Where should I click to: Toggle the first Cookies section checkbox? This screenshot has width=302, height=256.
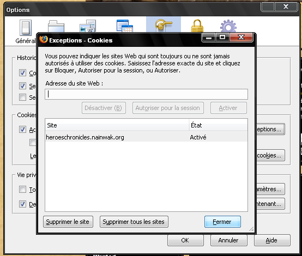tap(22, 129)
